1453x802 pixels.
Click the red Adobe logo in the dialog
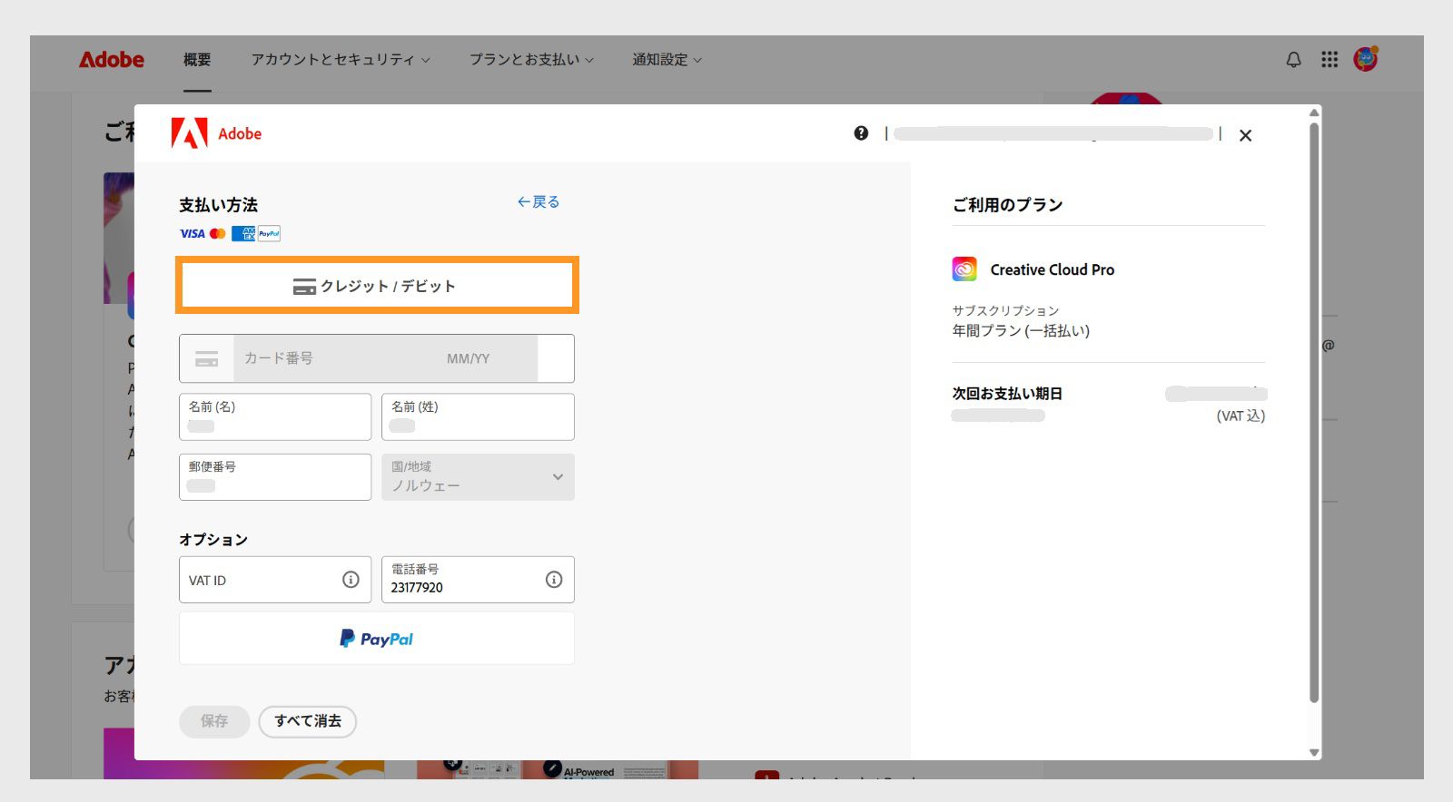(x=216, y=133)
